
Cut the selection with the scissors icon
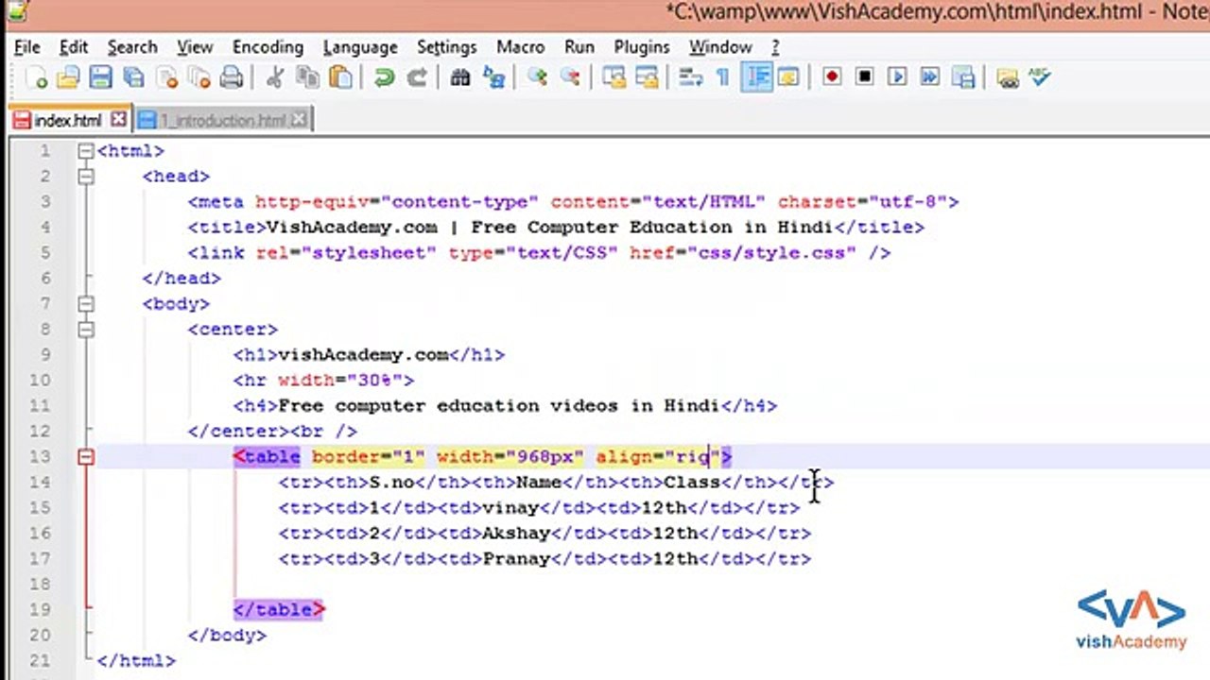pos(275,77)
